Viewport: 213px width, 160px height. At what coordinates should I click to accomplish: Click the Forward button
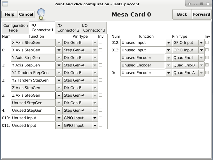pos(202,14)
